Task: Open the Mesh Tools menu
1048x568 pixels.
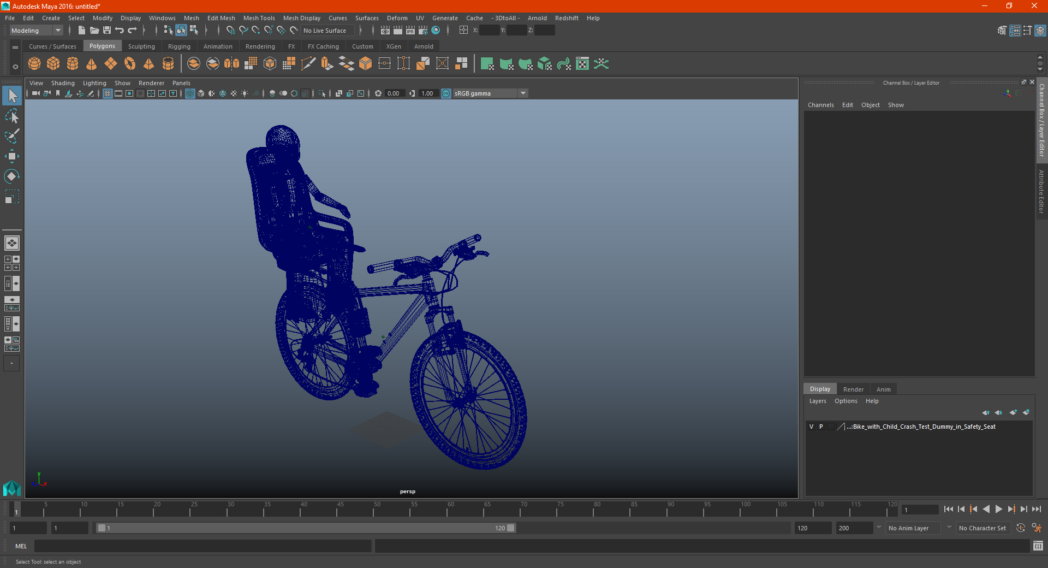Action: (x=259, y=18)
